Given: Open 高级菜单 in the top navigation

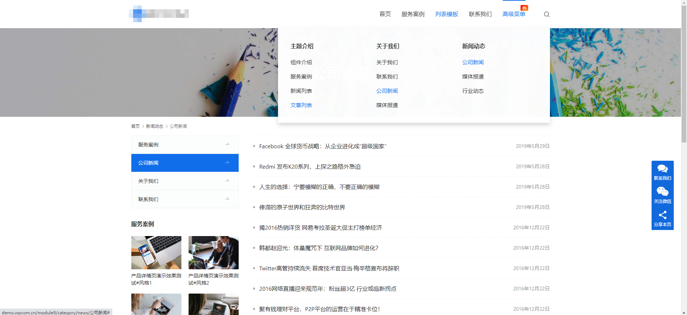Looking at the screenshot, I should [x=514, y=14].
